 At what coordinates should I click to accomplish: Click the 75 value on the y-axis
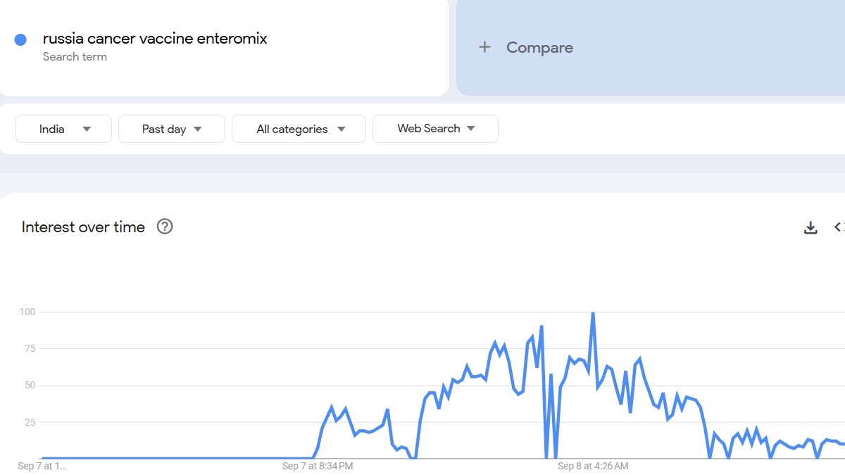click(30, 348)
